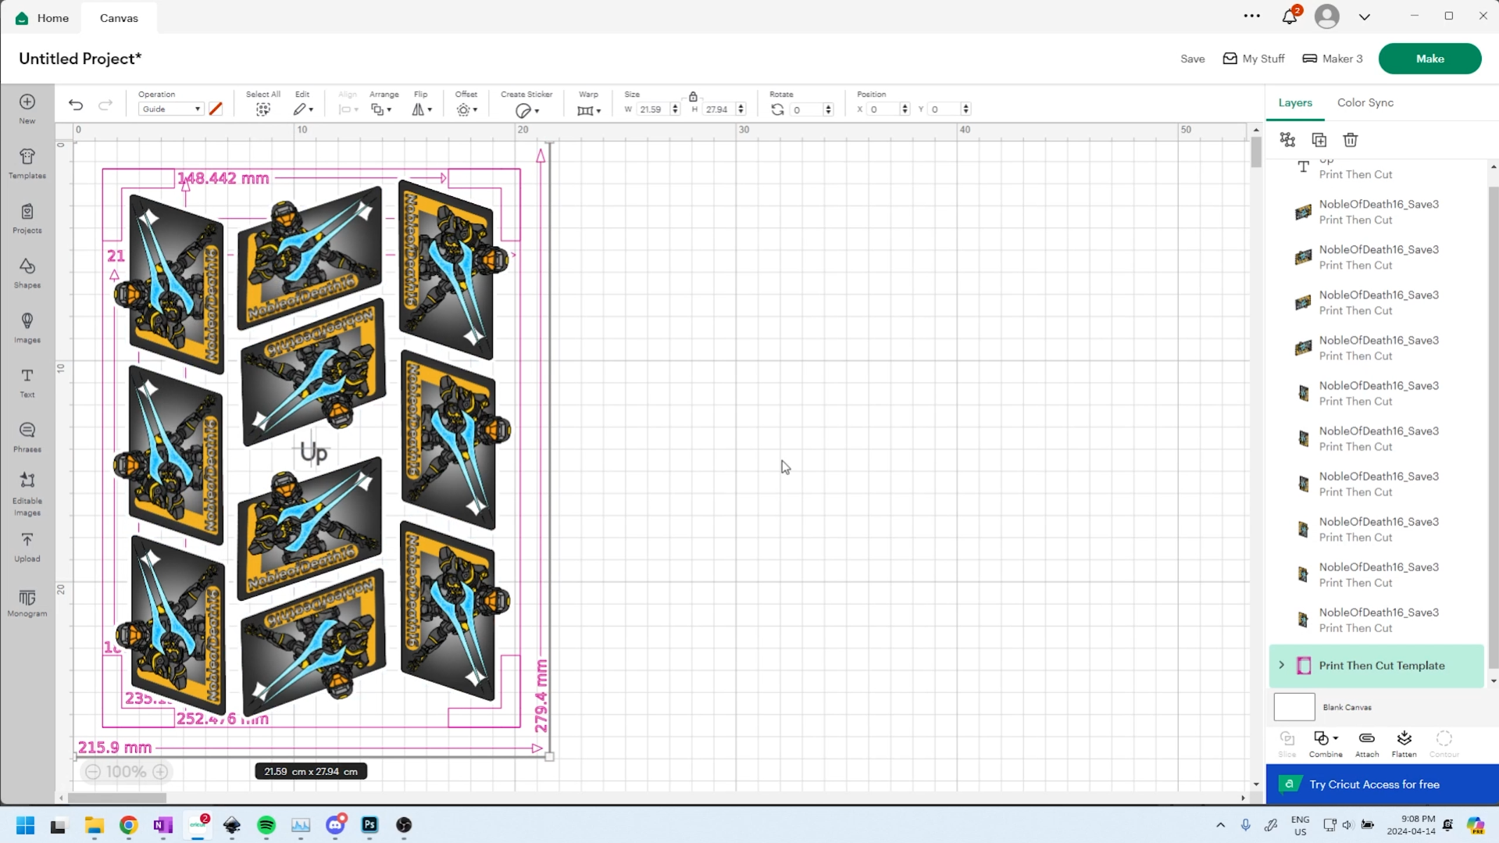Image resolution: width=1499 pixels, height=843 pixels.
Task: Click the Maker 3 machine selector
Action: pos(1333,59)
